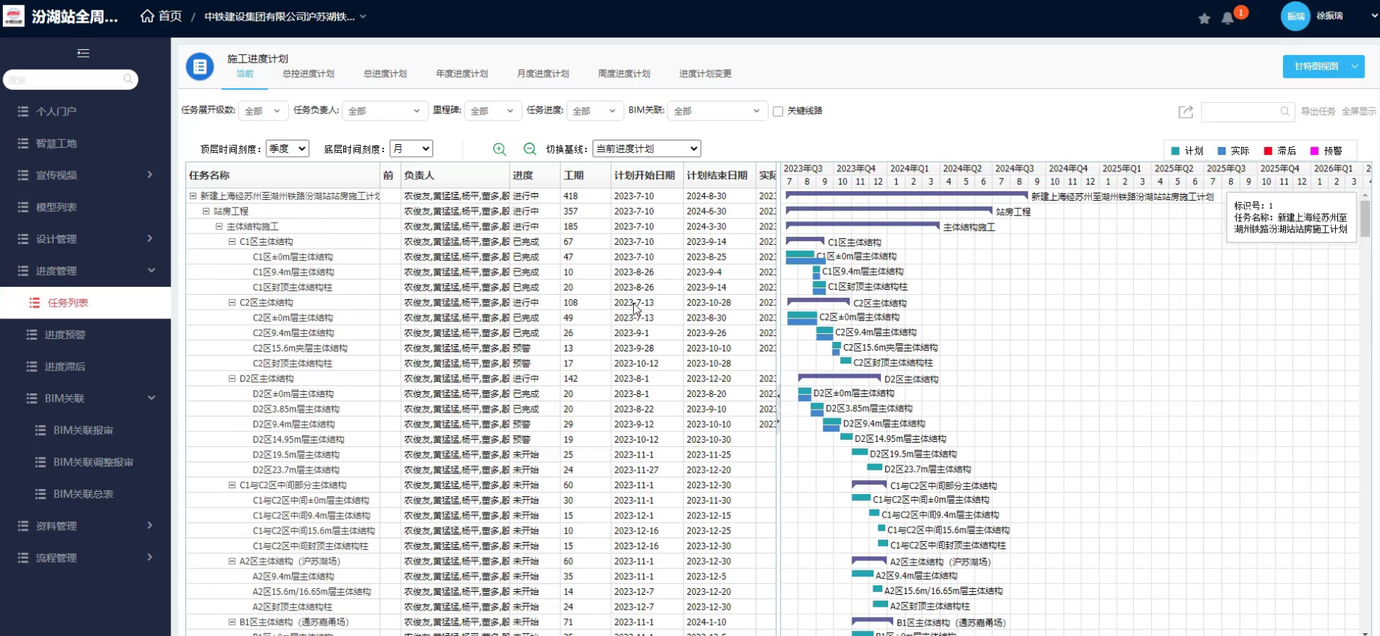Collapse the sidebar with hamburger icon
1380x636 pixels.
point(83,53)
